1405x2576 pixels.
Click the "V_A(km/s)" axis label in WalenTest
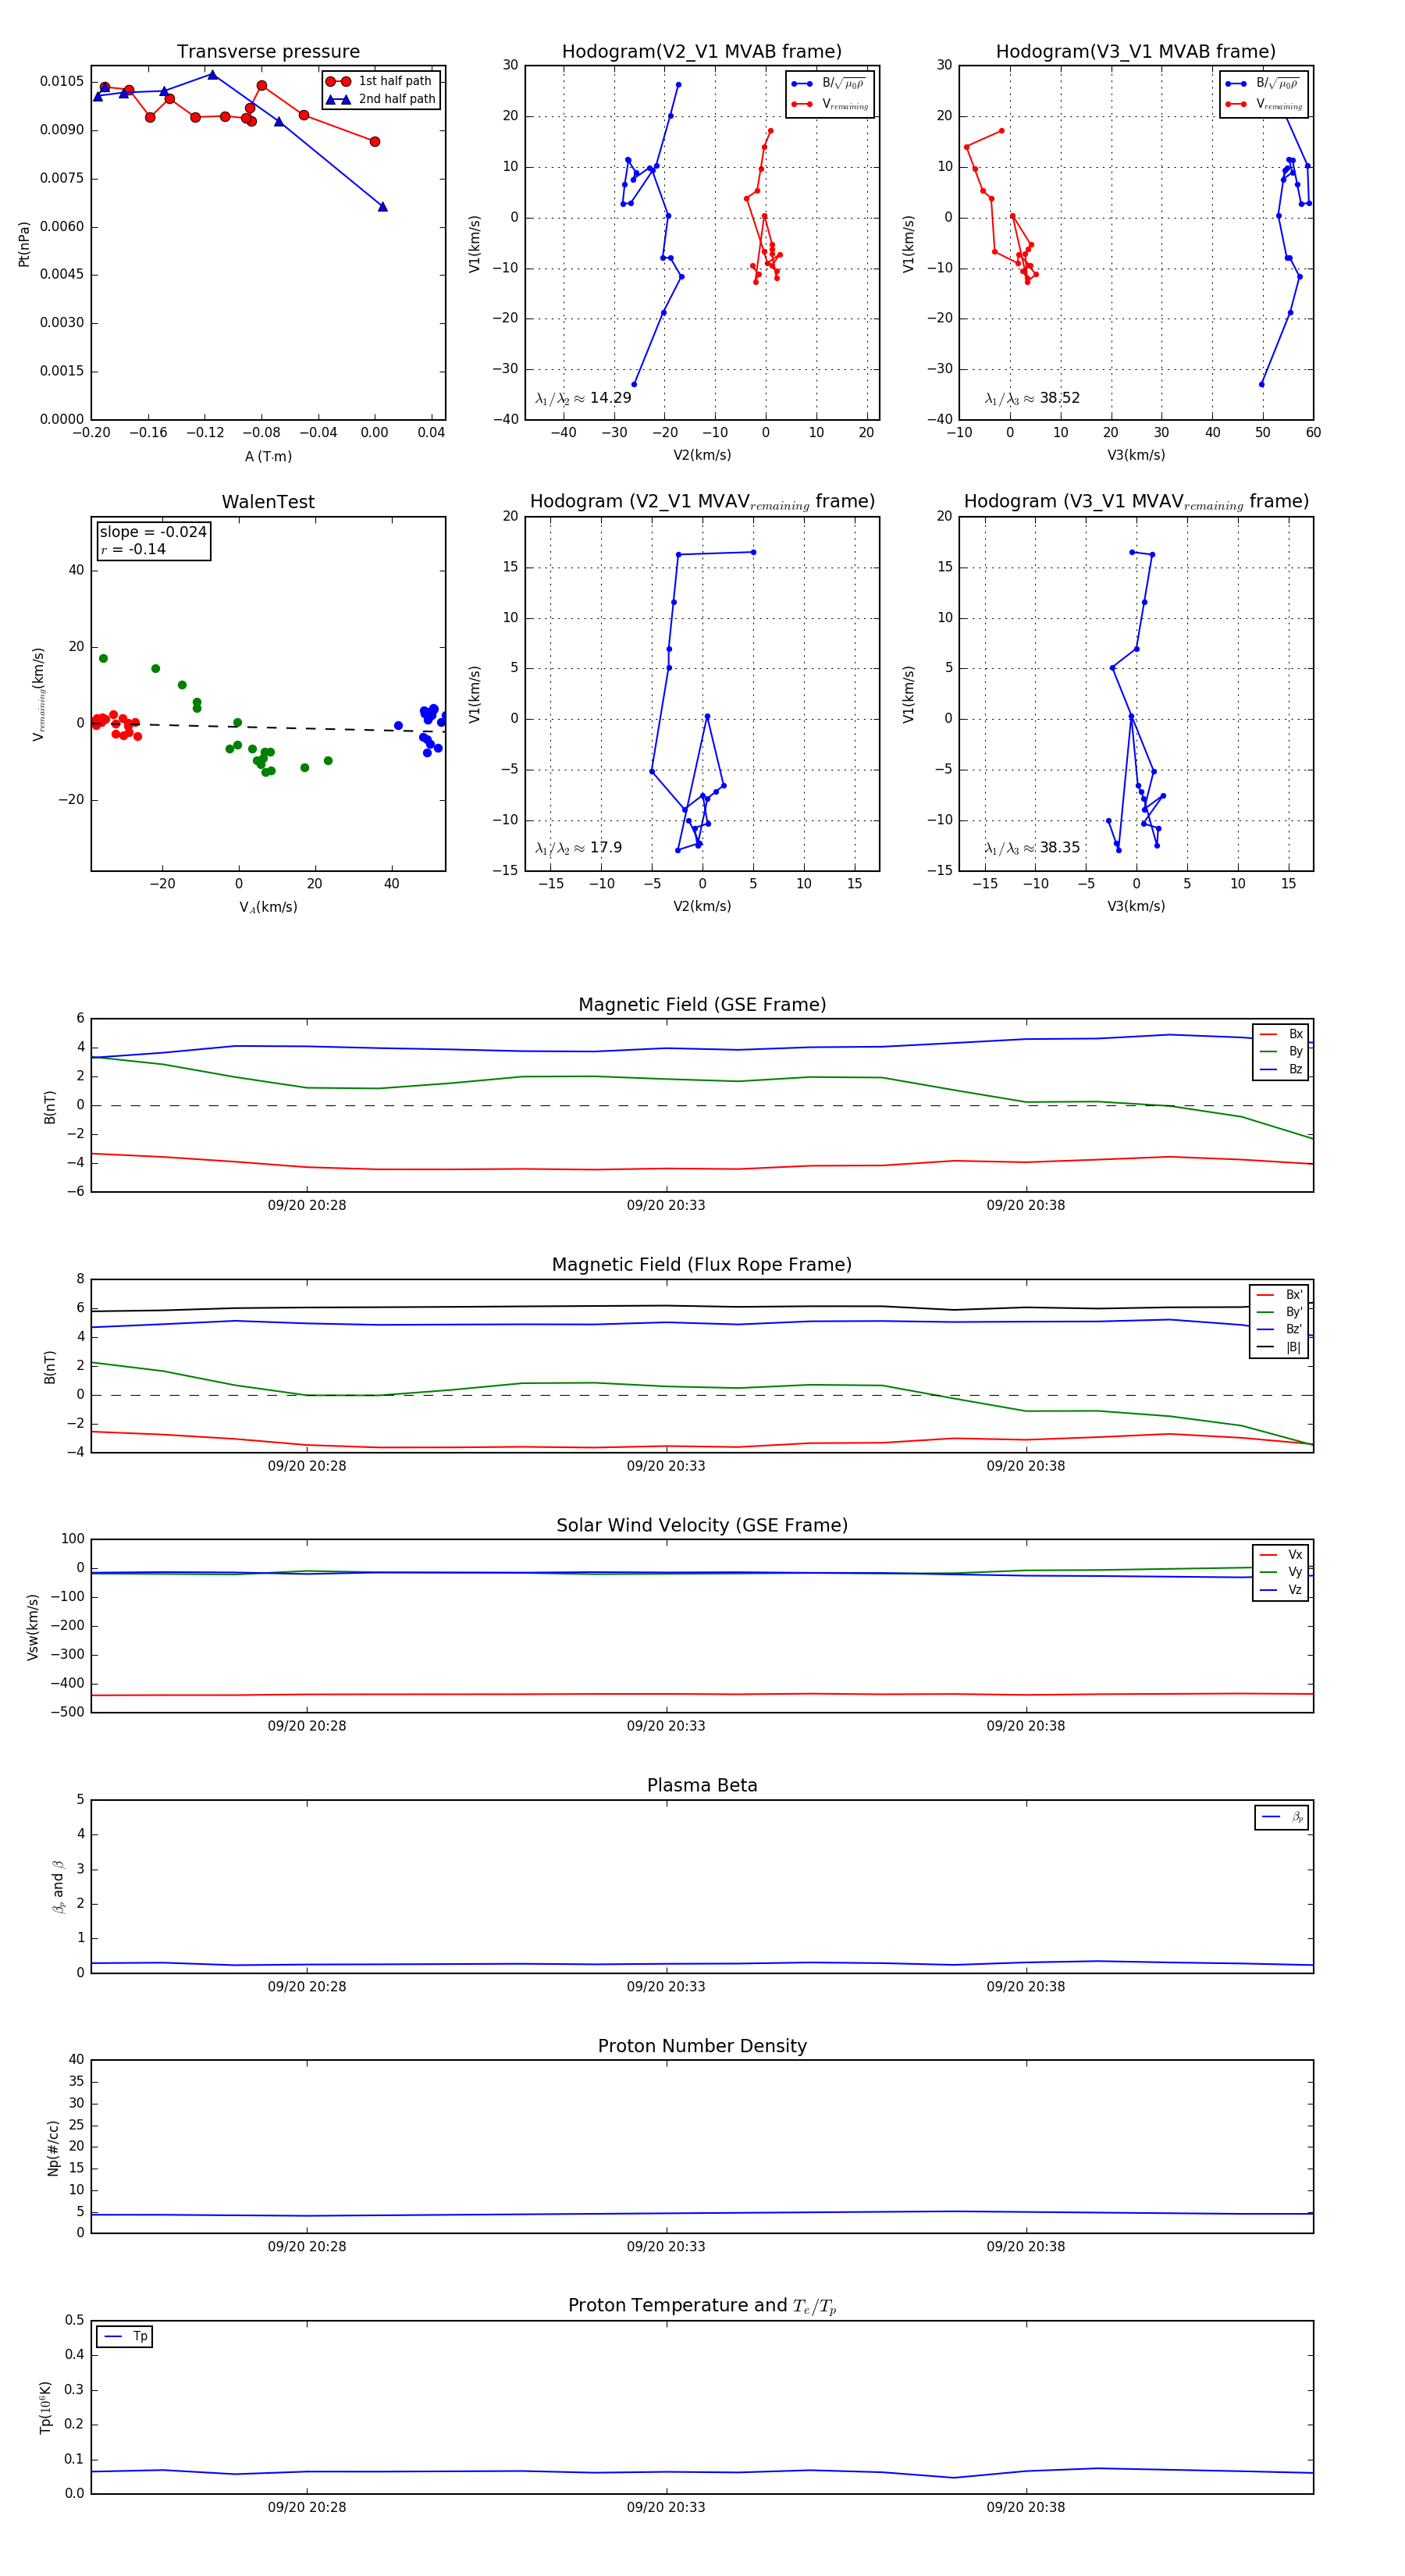coord(268,907)
